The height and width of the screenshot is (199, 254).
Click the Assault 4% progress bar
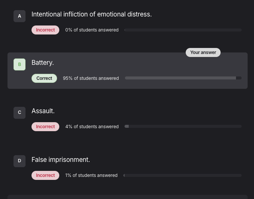(183, 127)
